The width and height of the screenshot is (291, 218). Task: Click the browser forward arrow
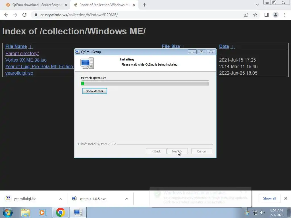(x=15, y=15)
